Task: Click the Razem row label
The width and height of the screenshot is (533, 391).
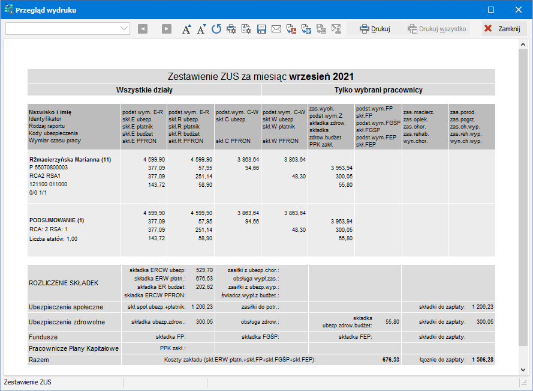Action: [39, 360]
